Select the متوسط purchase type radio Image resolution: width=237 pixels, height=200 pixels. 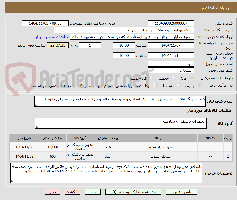point(179,85)
